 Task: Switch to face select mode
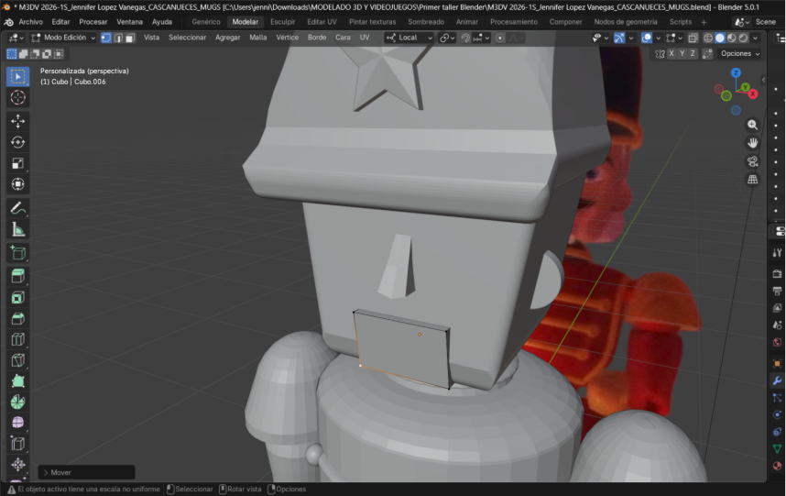click(x=130, y=38)
